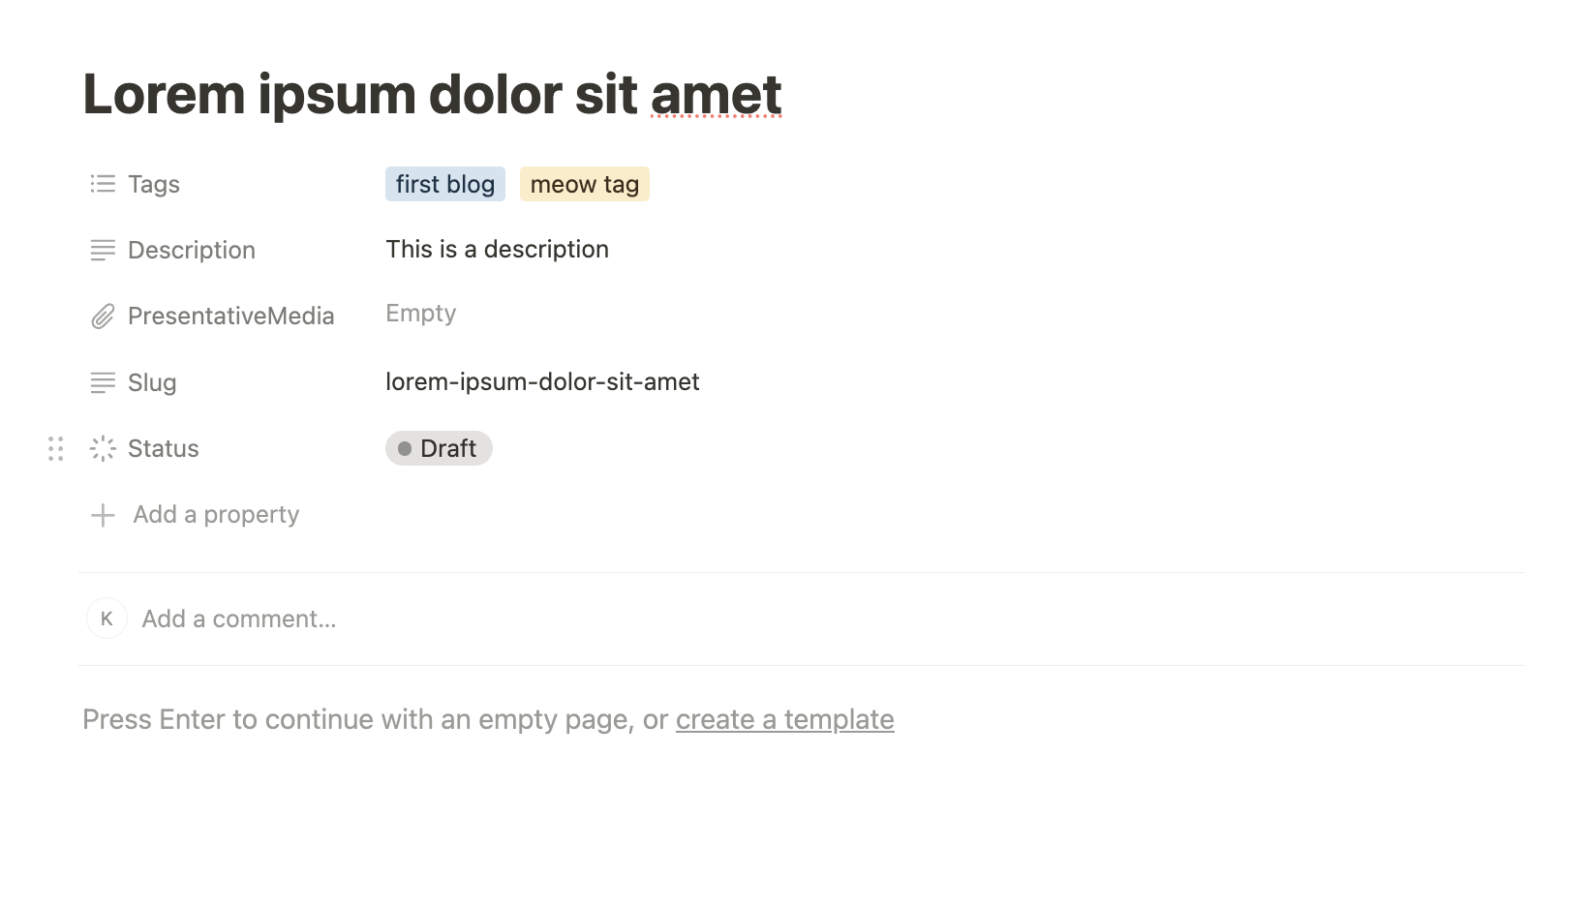Click the Slug text property icon
1588x906 pixels.
click(x=103, y=382)
